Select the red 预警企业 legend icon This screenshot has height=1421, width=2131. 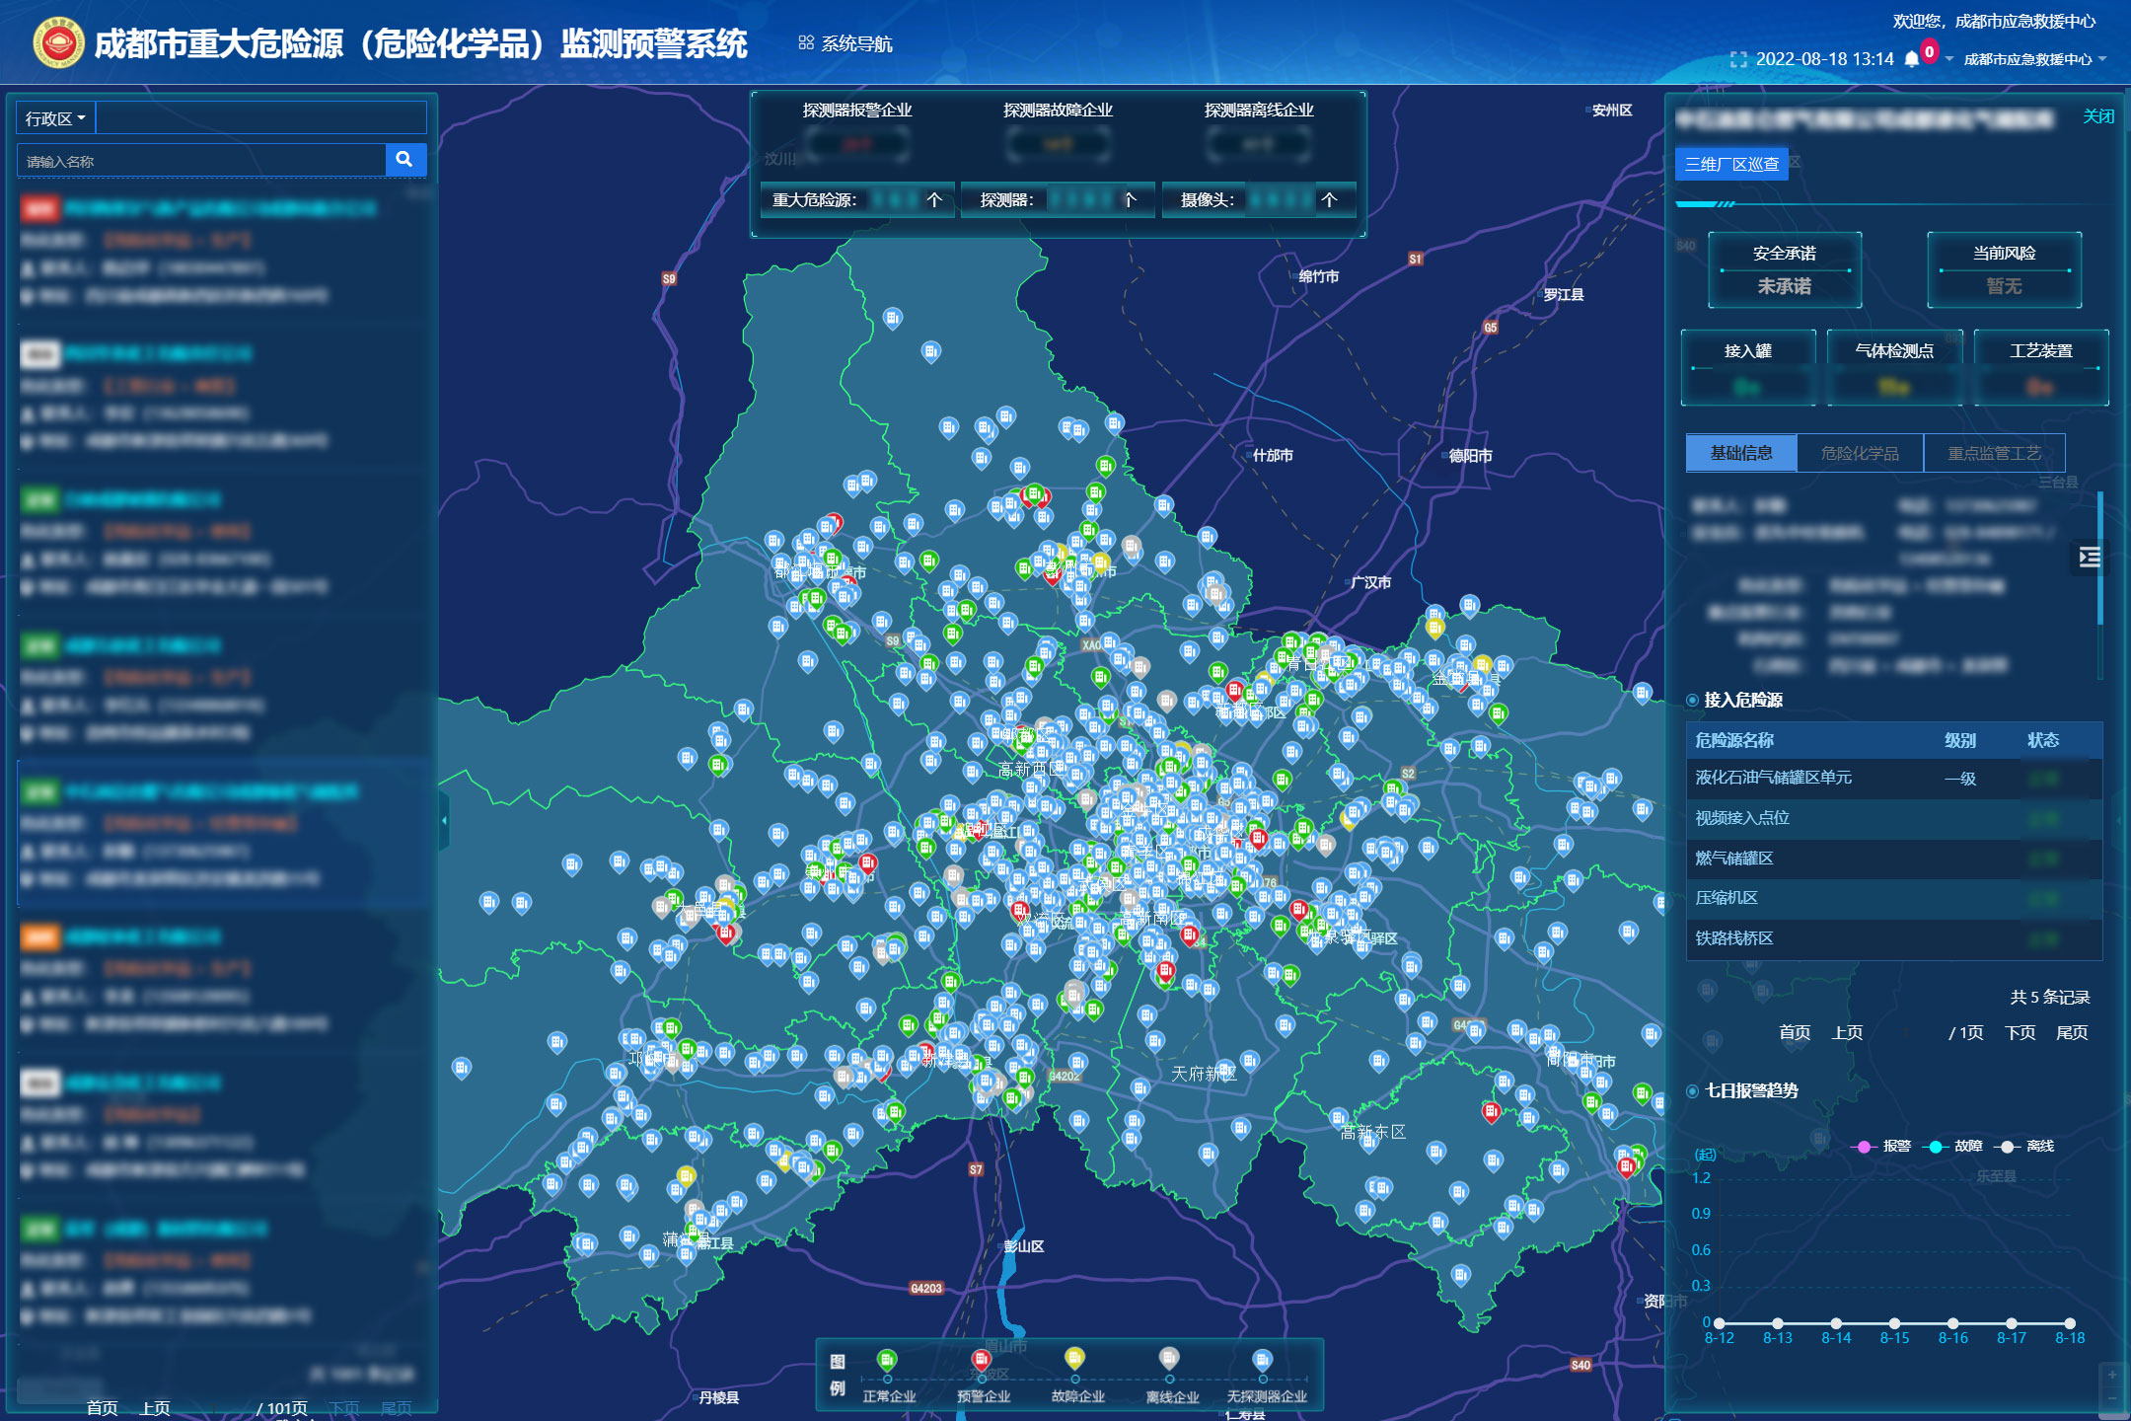coord(981,1360)
